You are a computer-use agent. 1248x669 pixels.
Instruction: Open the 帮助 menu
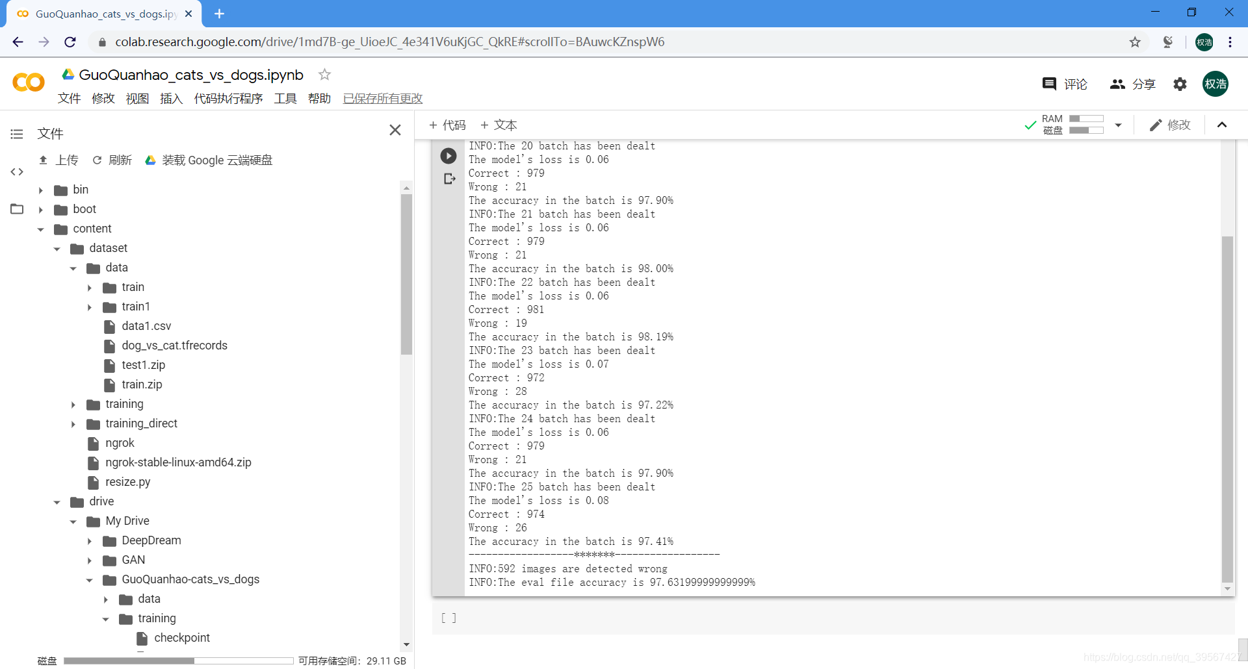click(x=319, y=98)
